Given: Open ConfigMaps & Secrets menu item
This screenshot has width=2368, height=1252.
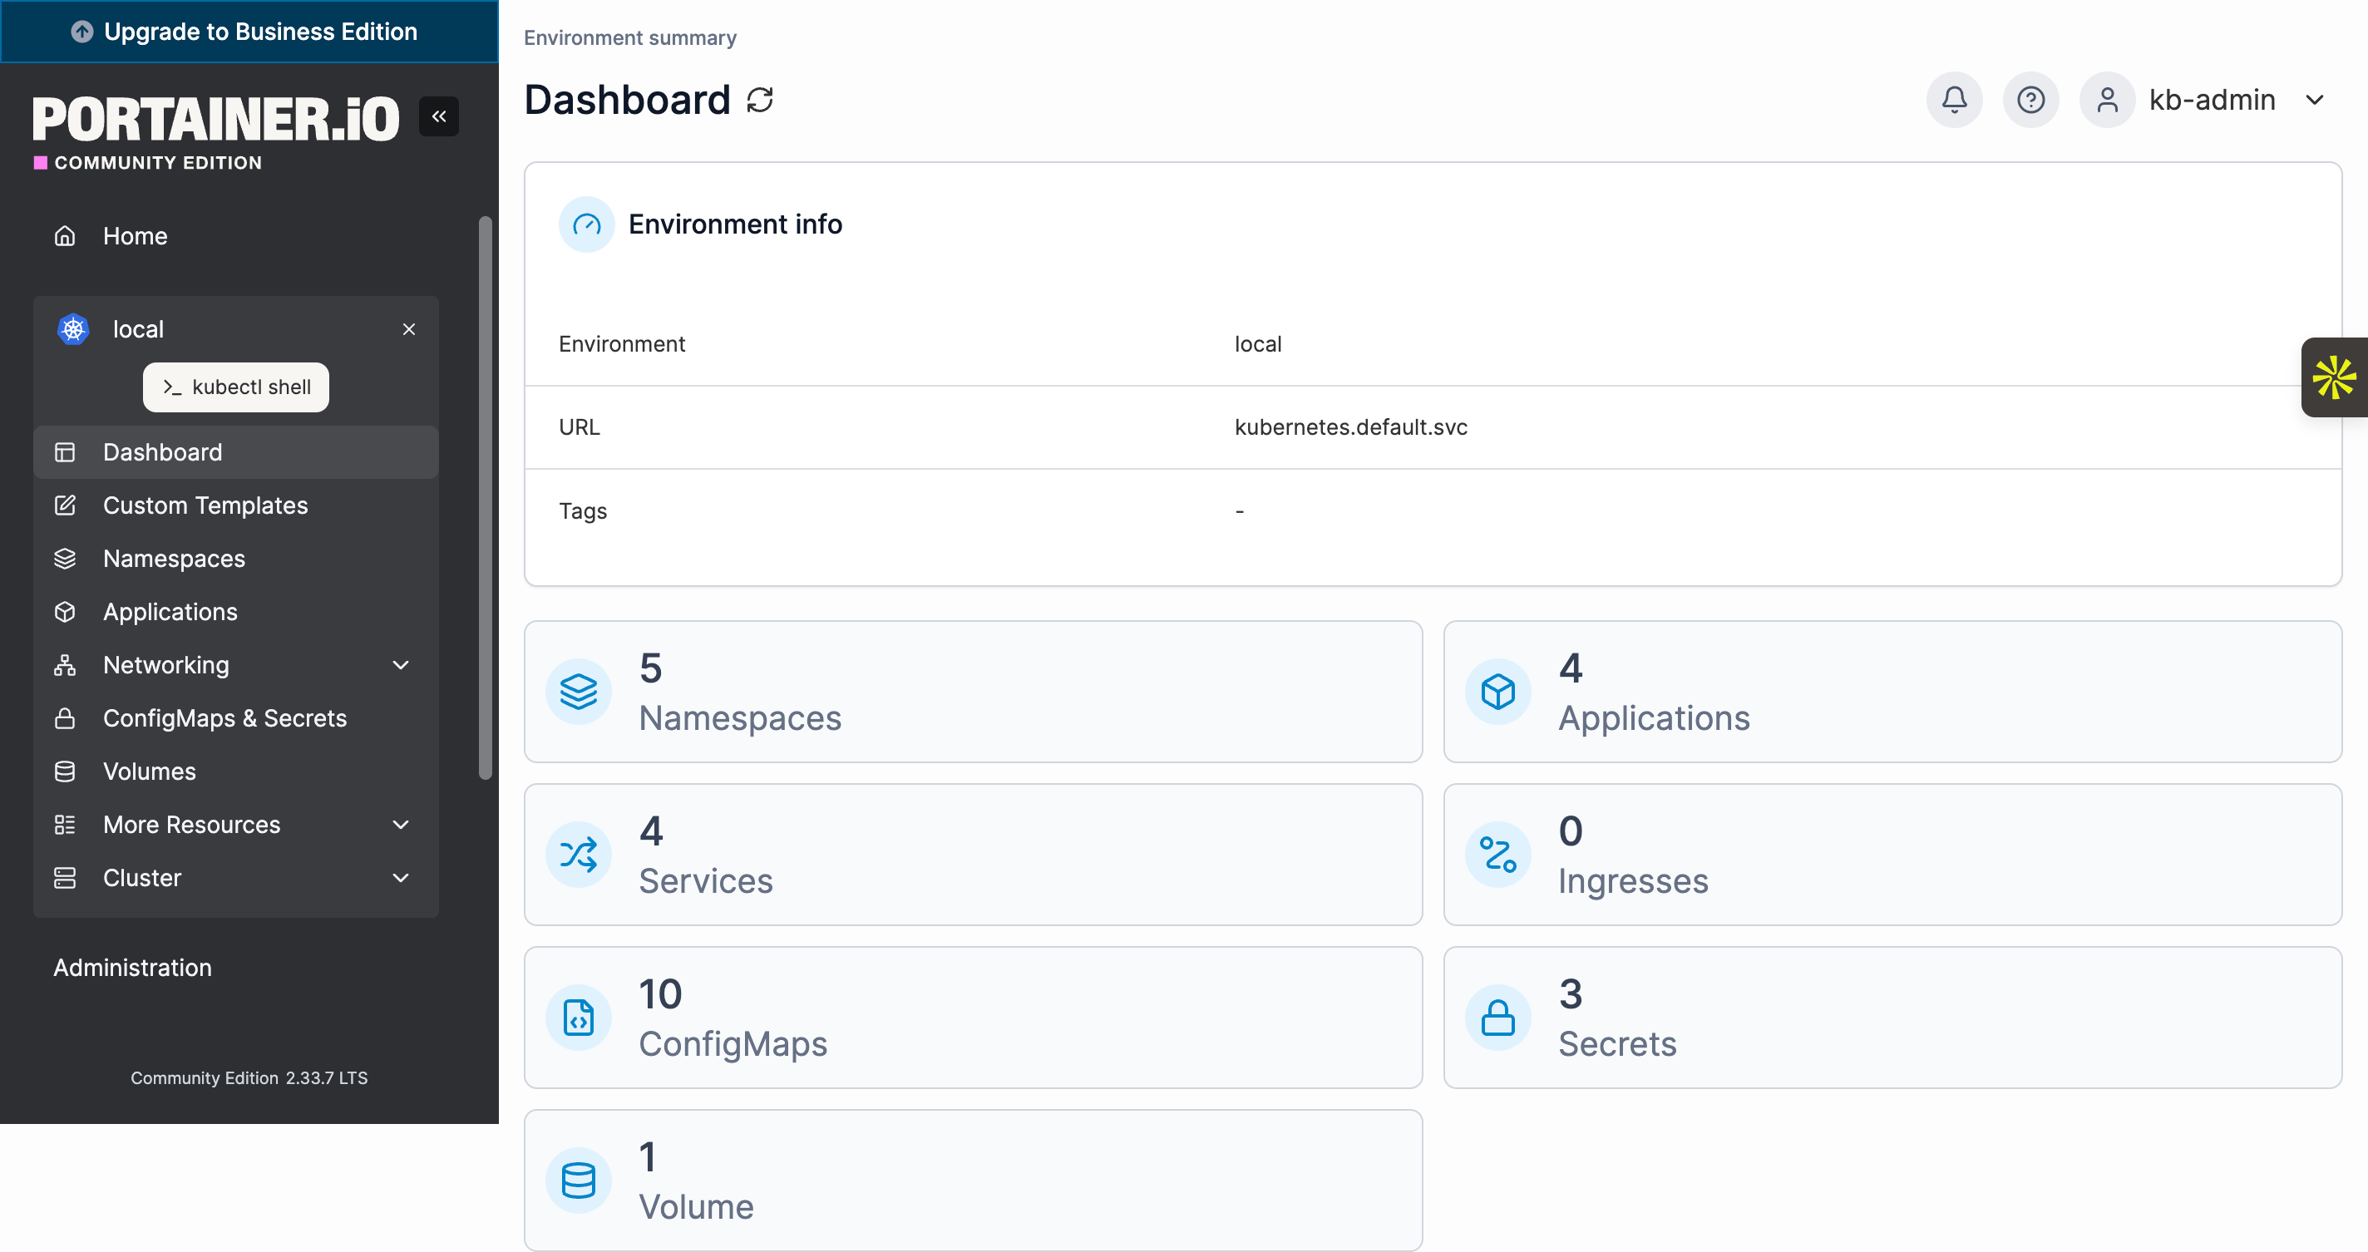Looking at the screenshot, I should coord(236,719).
